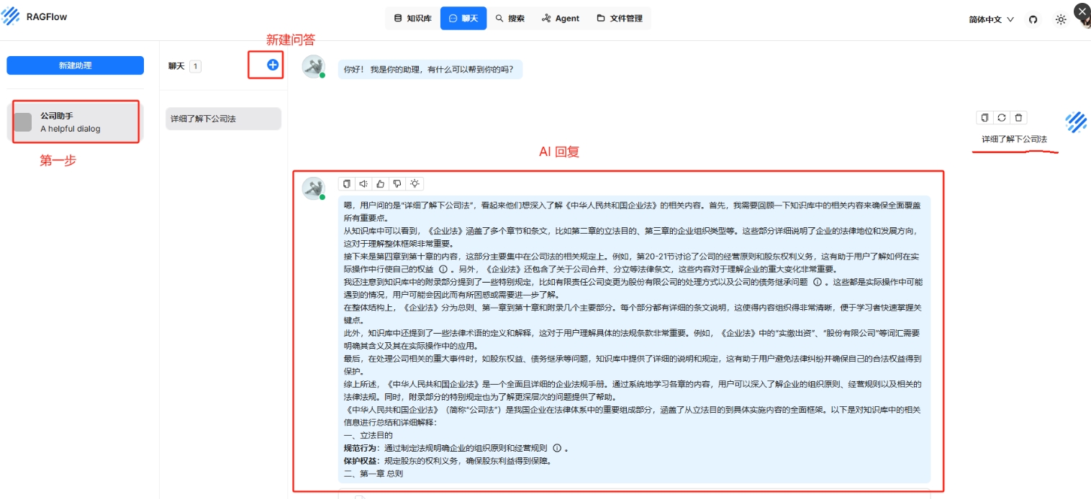
Task: Click the RAGFlow logo
Action: 35,16
